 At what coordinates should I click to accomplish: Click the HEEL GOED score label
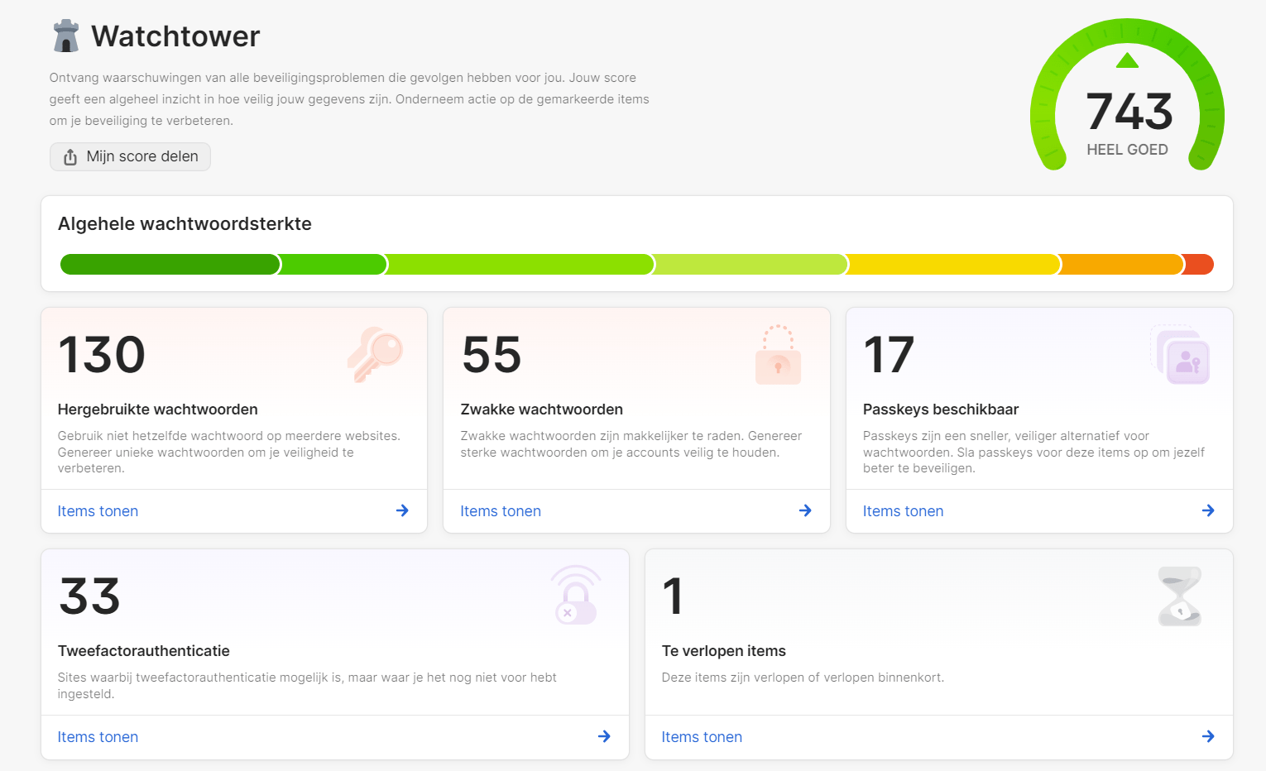[x=1127, y=150]
